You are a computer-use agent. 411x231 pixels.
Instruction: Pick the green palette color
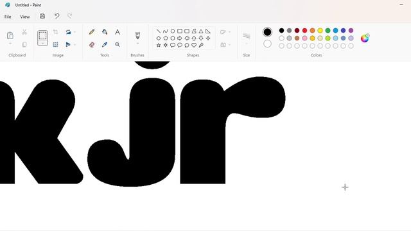[x=328, y=31]
